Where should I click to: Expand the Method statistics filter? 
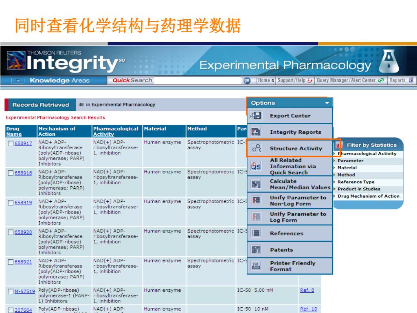click(x=334, y=175)
